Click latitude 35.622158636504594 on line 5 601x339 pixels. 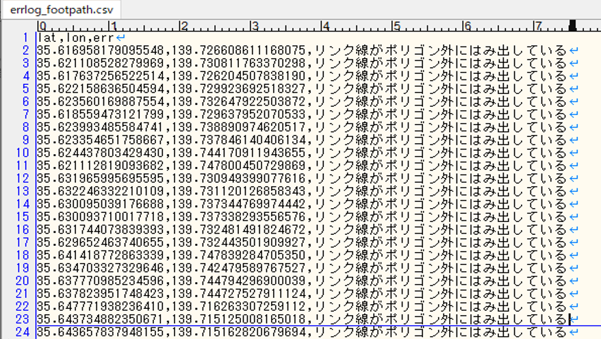pos(101,88)
